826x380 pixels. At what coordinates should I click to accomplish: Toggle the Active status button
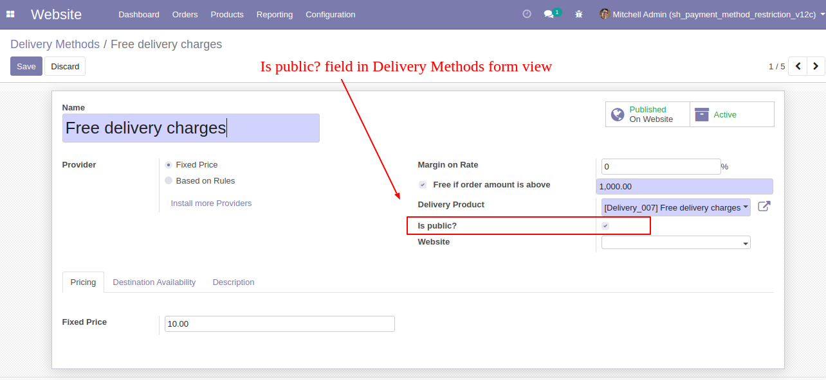732,114
